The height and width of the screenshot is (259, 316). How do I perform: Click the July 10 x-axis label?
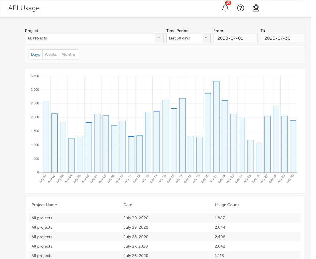pyautogui.click(x=119, y=179)
